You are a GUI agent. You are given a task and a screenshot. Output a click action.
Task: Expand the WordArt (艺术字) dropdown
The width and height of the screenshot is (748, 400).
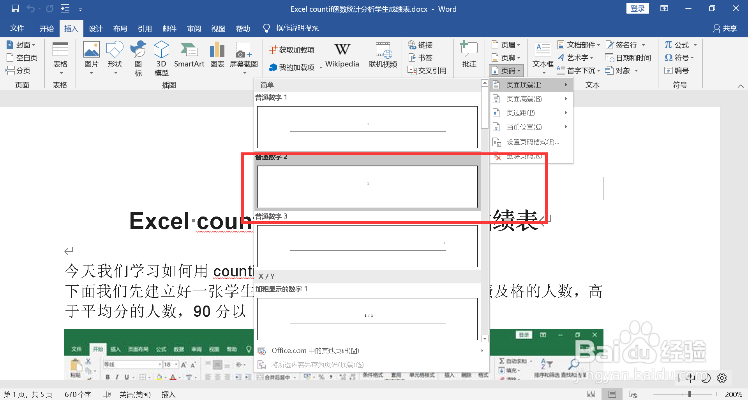(576, 58)
